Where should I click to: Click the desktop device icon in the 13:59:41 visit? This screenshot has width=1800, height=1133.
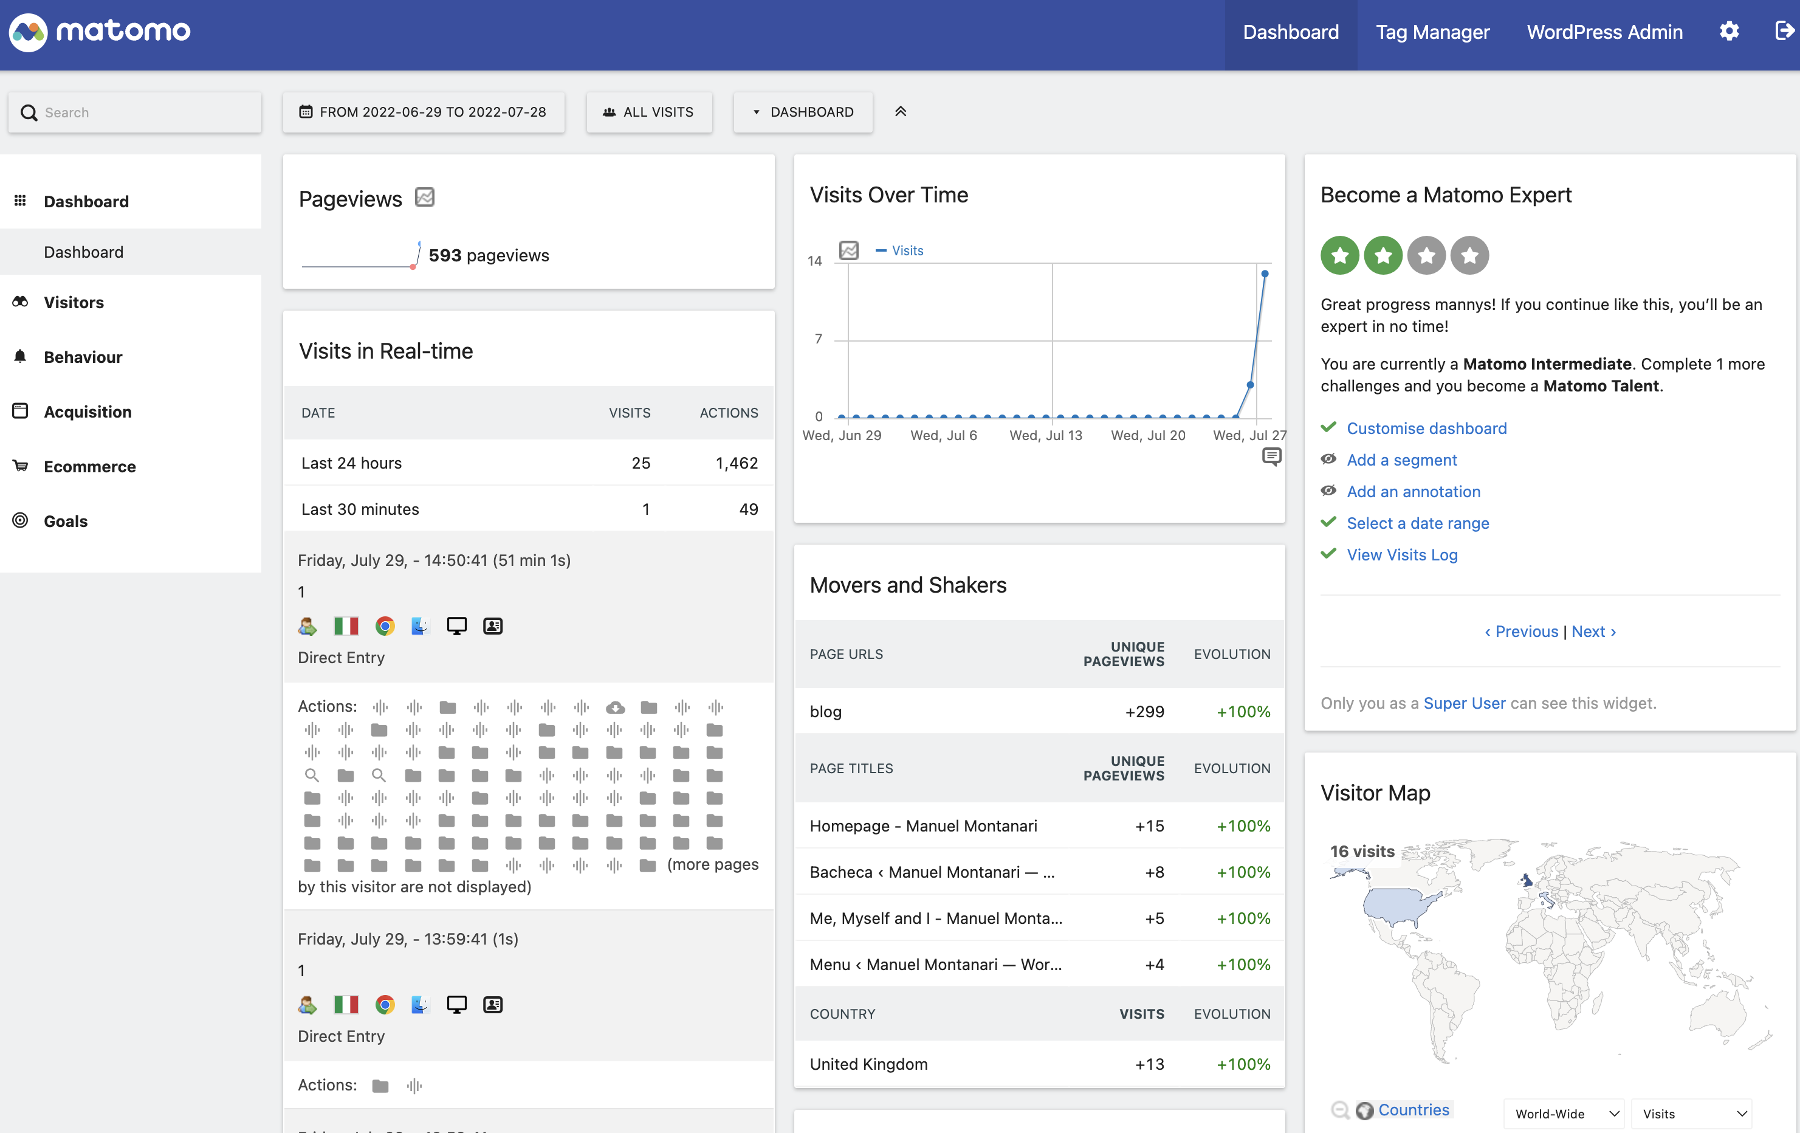457,1004
